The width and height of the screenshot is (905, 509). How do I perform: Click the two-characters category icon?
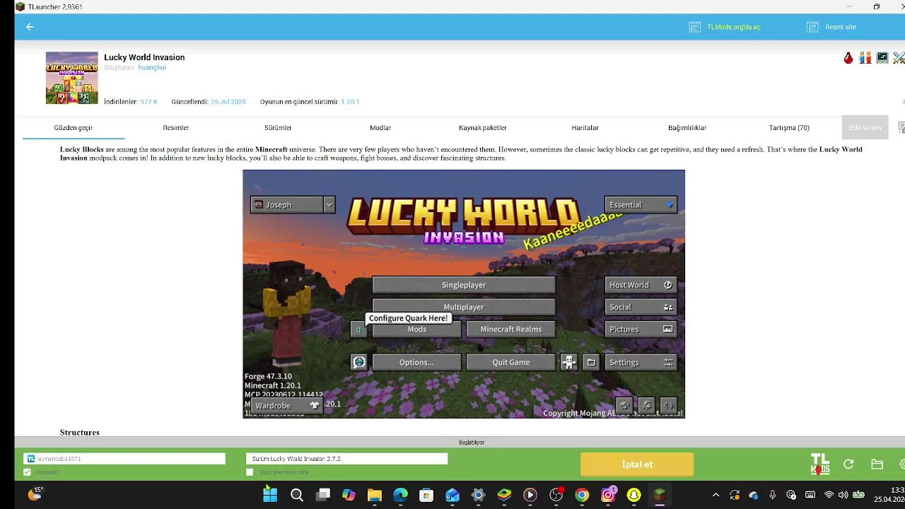865,58
